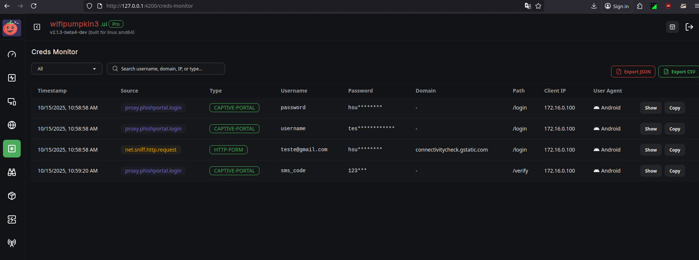Open the binoculars icon in sidebar
Image resolution: width=699 pixels, height=260 pixels.
(x=12, y=172)
